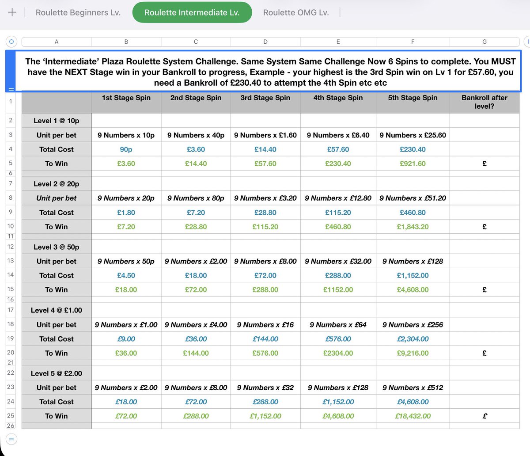530x456 pixels.
Task: Click the '£1,843.20' to win cell
Action: click(413, 227)
